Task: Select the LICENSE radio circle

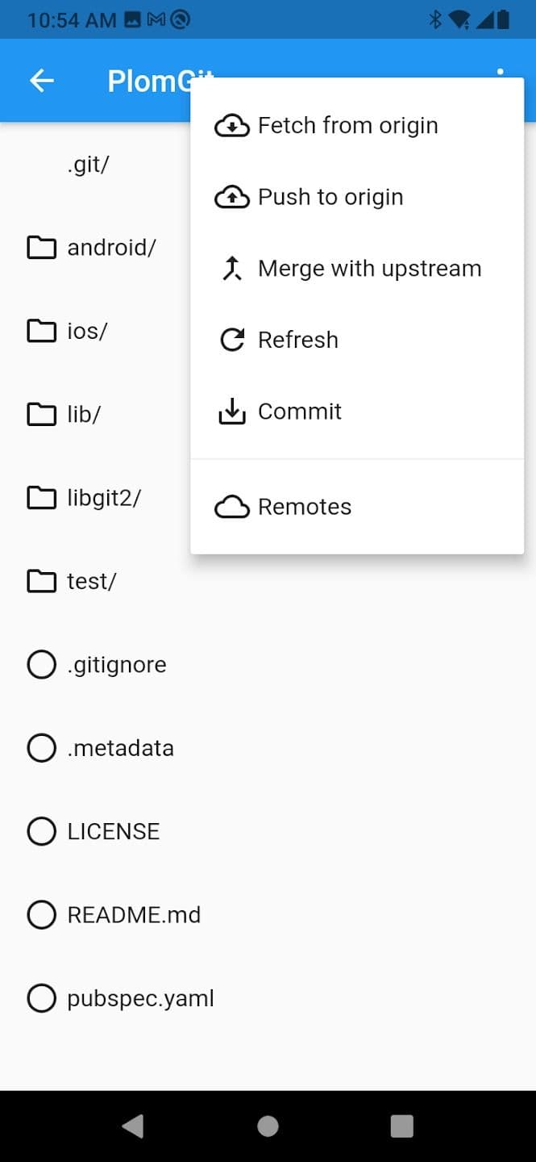Action: pyautogui.click(x=41, y=831)
